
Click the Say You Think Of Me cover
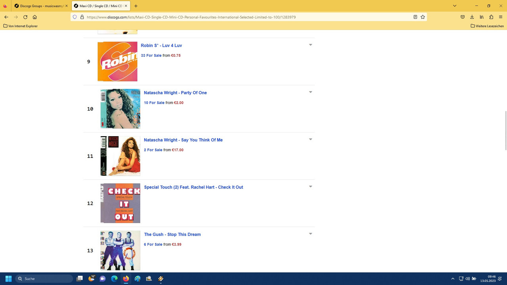120,156
